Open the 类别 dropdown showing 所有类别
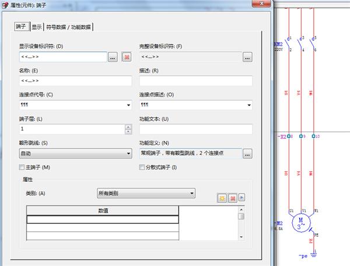The height and width of the screenshot is (266, 350). coord(192,193)
